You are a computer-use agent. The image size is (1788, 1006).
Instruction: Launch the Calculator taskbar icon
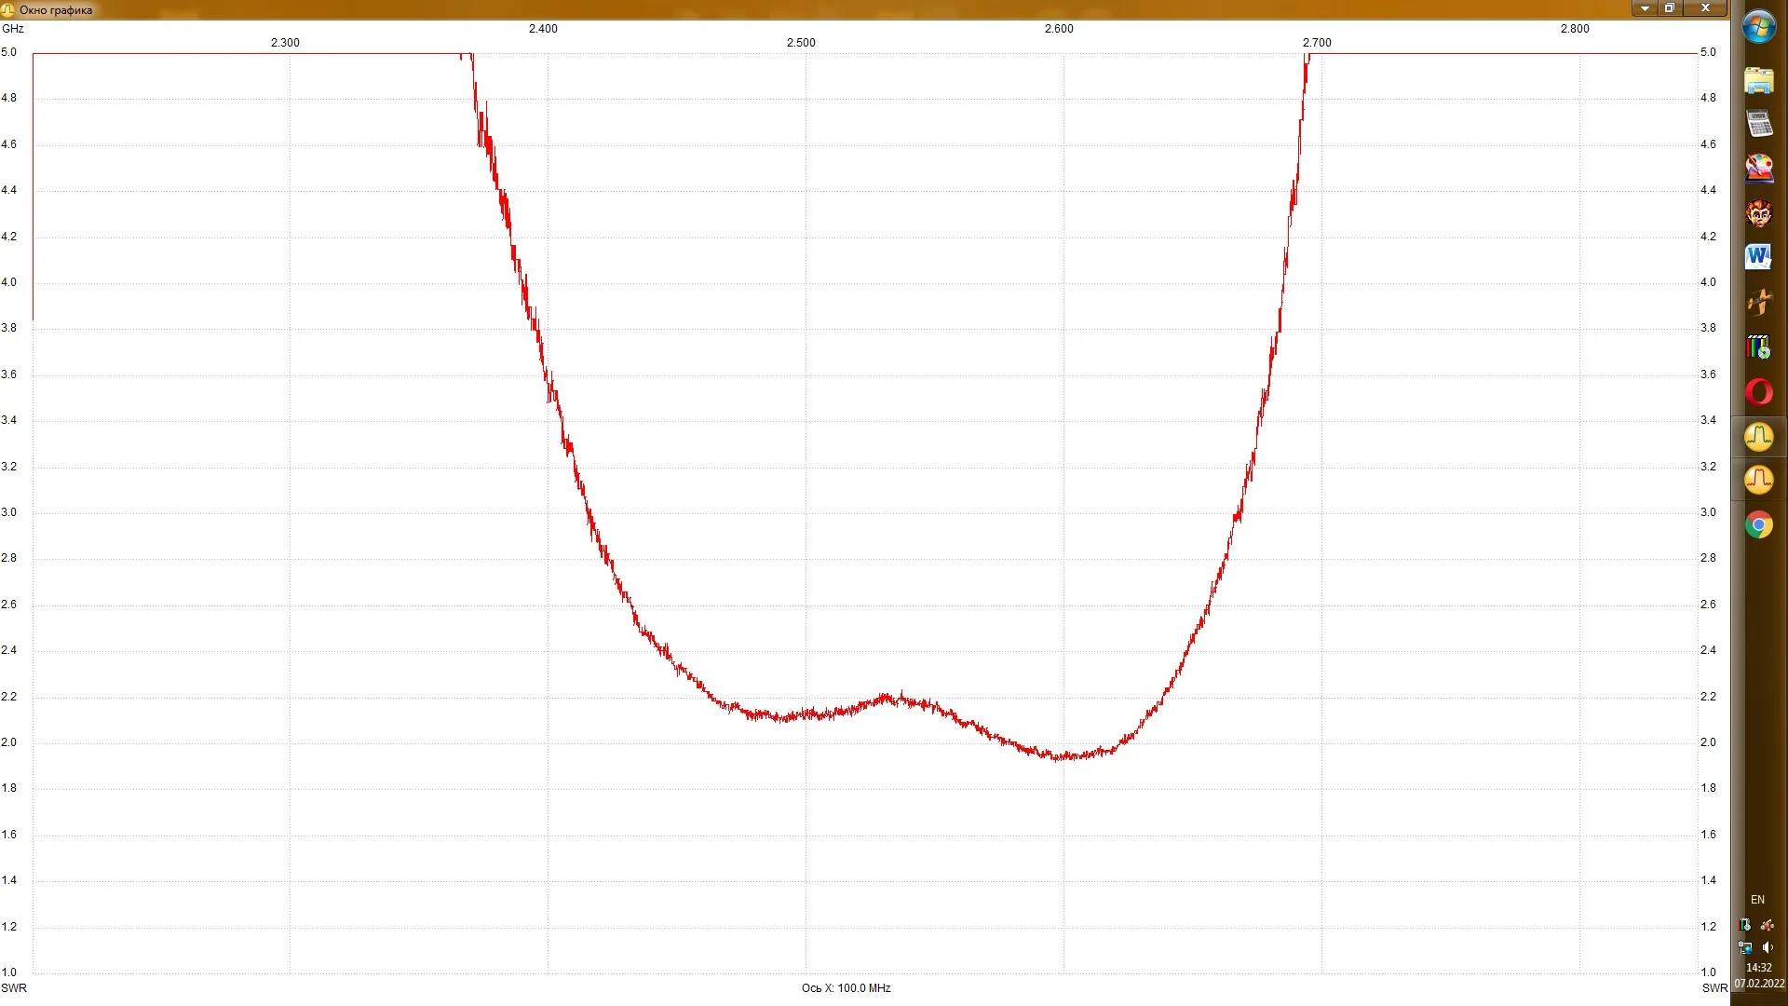pyautogui.click(x=1759, y=124)
